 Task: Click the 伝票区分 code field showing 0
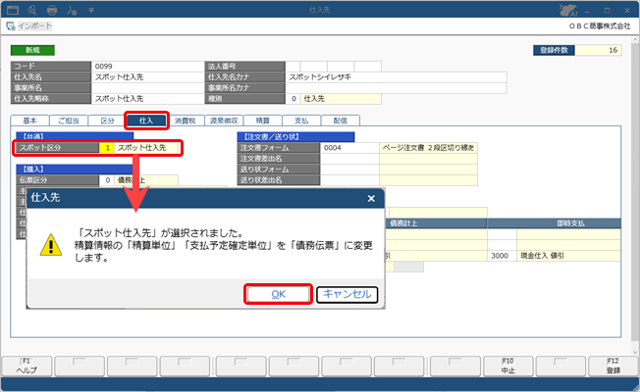click(x=107, y=179)
